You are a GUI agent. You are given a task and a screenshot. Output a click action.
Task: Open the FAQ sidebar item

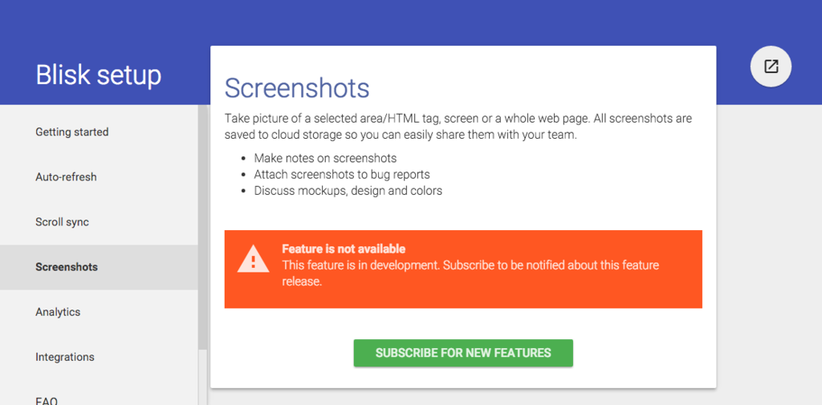click(47, 399)
